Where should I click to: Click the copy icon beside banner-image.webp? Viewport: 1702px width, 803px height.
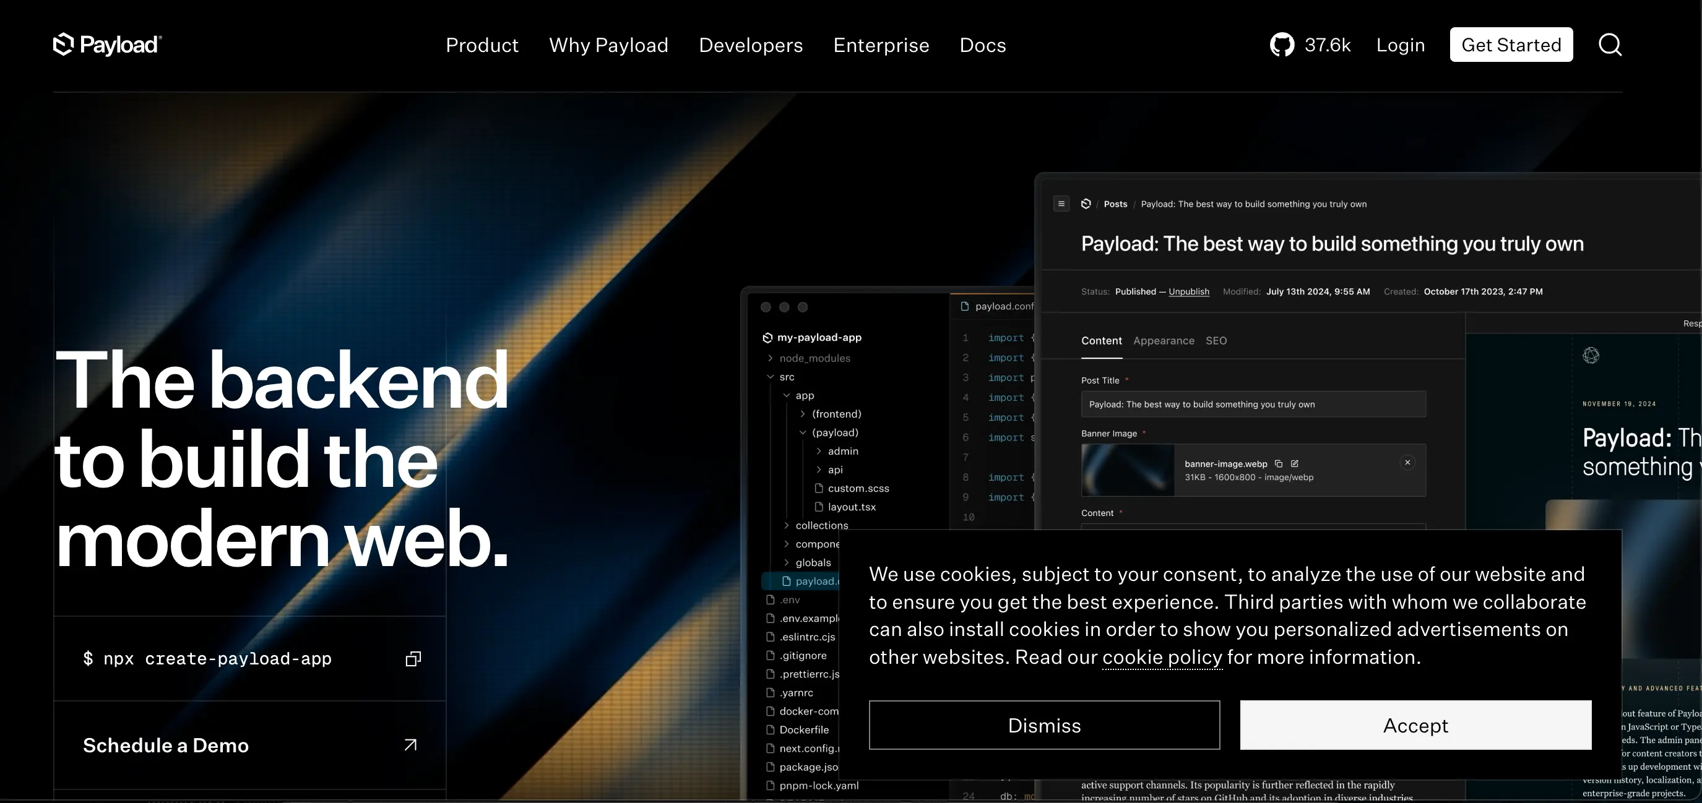tap(1279, 463)
